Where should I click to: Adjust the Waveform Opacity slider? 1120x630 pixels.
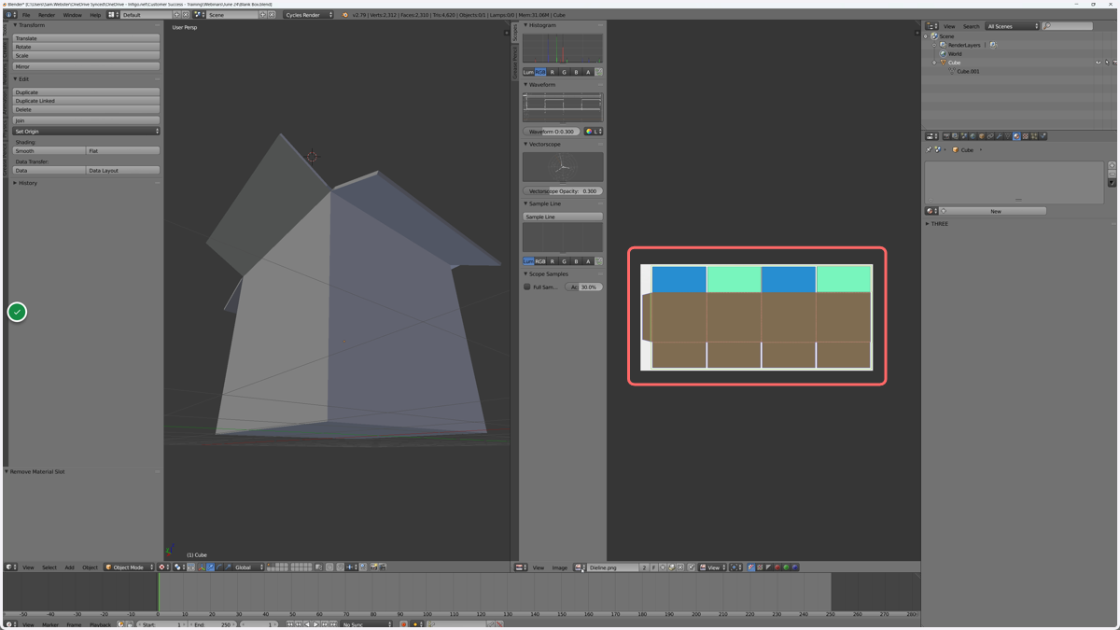click(x=552, y=132)
